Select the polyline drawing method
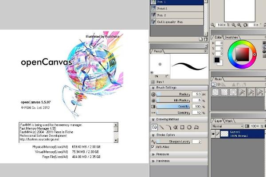266x177 pixels. [176, 127]
